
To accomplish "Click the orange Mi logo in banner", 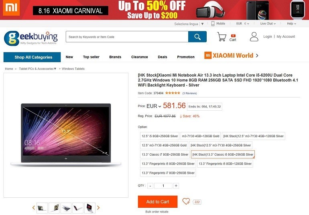I will coord(11,8).
